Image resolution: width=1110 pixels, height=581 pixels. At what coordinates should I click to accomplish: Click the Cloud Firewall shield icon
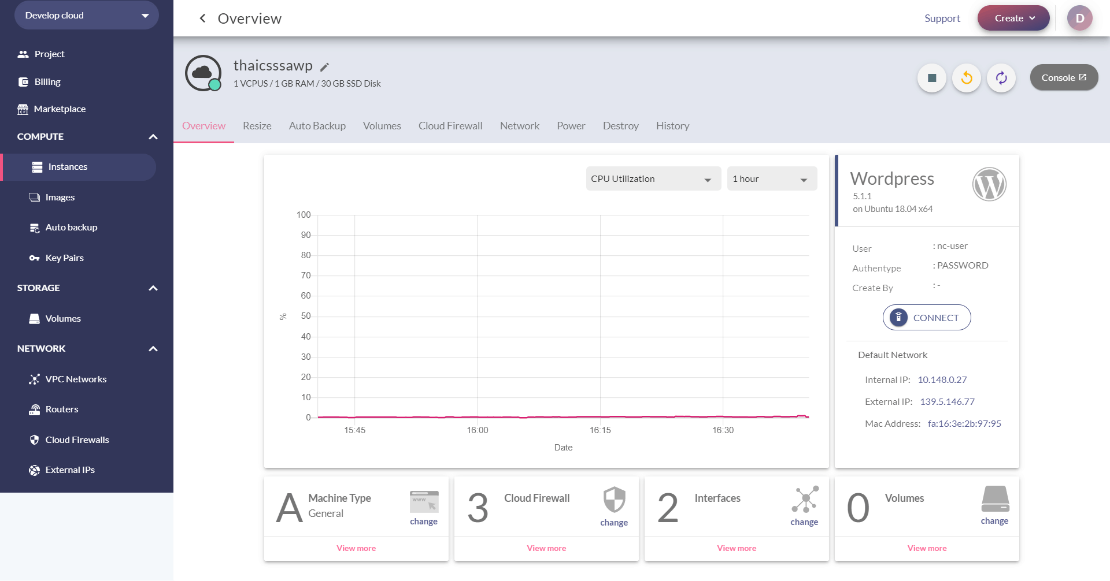[x=614, y=499]
